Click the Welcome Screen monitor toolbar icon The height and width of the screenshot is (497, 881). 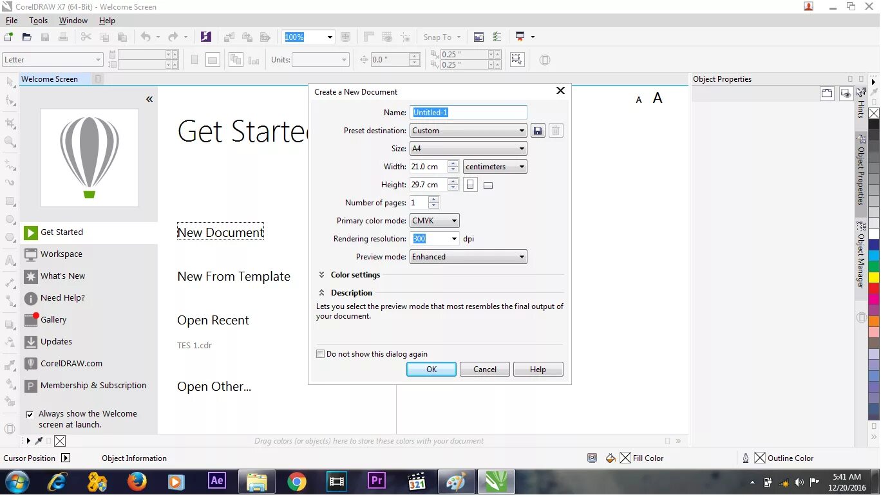[478, 37]
